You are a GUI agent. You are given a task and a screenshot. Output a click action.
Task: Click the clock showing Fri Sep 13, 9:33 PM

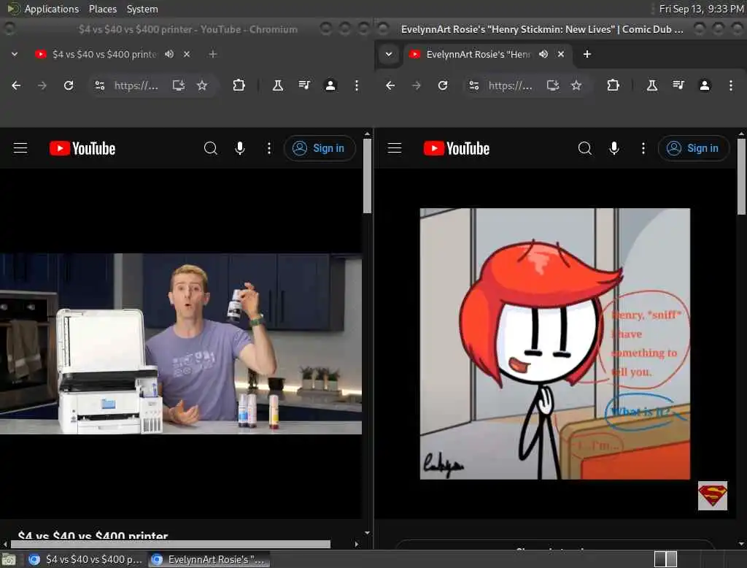click(x=701, y=9)
